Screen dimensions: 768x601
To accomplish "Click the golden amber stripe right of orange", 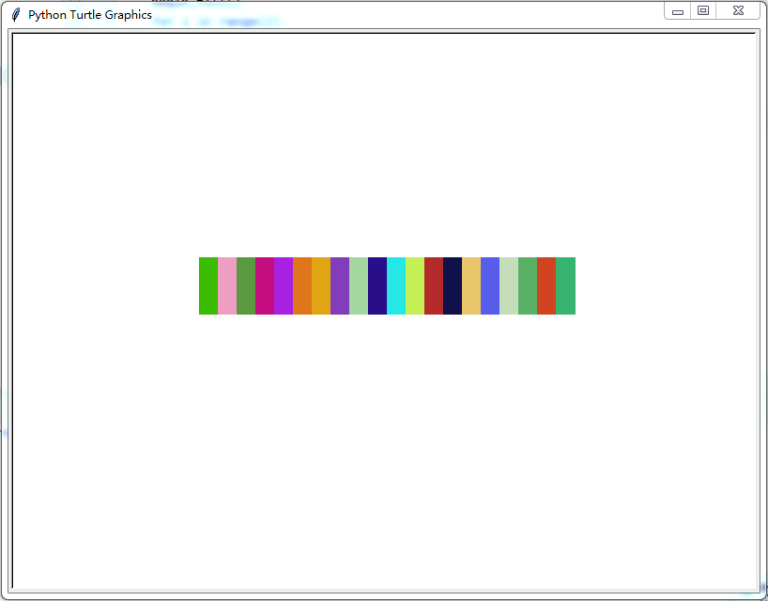I will (321, 286).
